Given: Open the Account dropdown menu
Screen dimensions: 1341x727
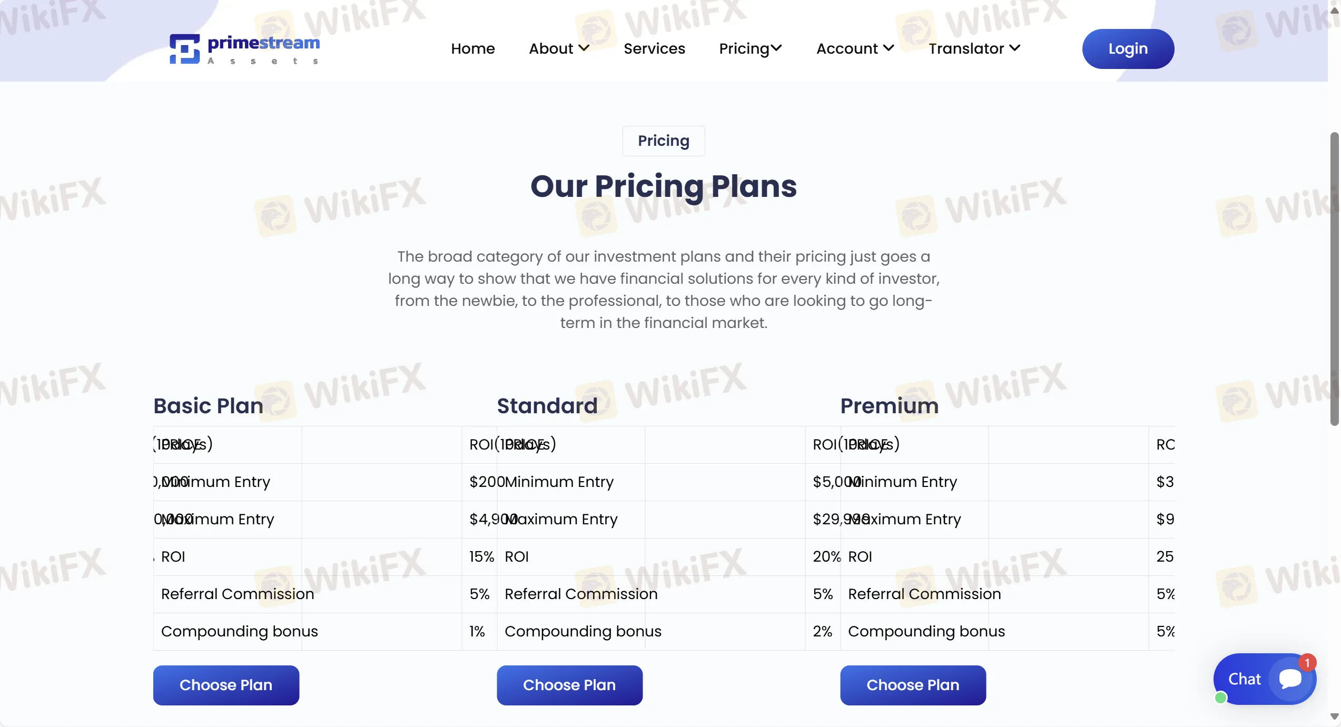Looking at the screenshot, I should pyautogui.click(x=854, y=48).
